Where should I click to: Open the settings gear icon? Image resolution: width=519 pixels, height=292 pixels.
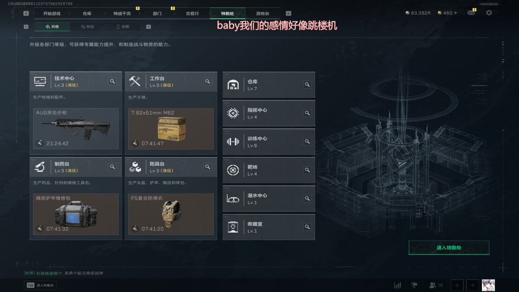pyautogui.click(x=489, y=13)
